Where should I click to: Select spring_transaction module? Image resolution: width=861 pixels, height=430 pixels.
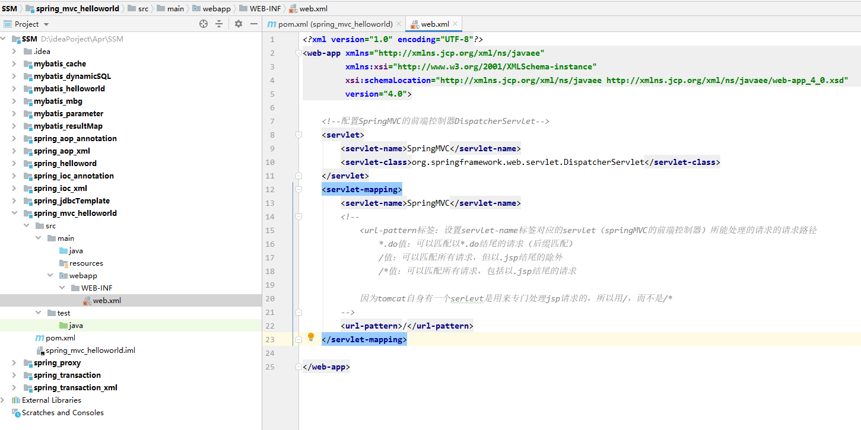67,375
